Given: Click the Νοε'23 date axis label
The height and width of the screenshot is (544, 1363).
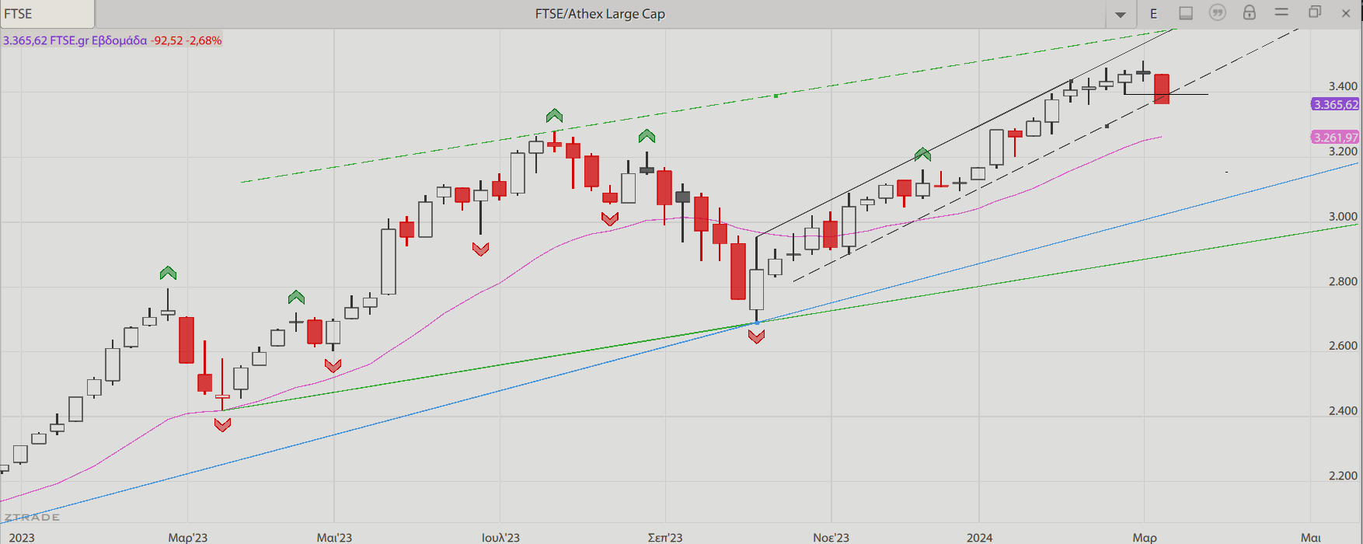Looking at the screenshot, I should (831, 538).
